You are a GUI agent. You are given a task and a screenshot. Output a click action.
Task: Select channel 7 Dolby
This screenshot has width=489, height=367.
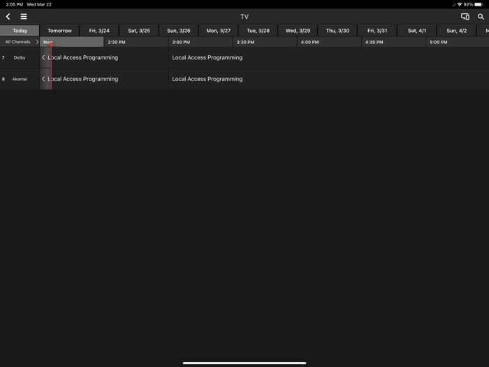20,57
